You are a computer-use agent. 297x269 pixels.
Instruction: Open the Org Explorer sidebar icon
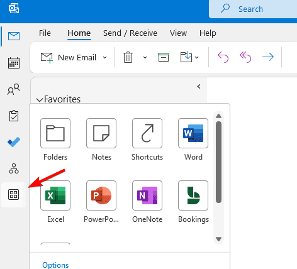coord(14,168)
